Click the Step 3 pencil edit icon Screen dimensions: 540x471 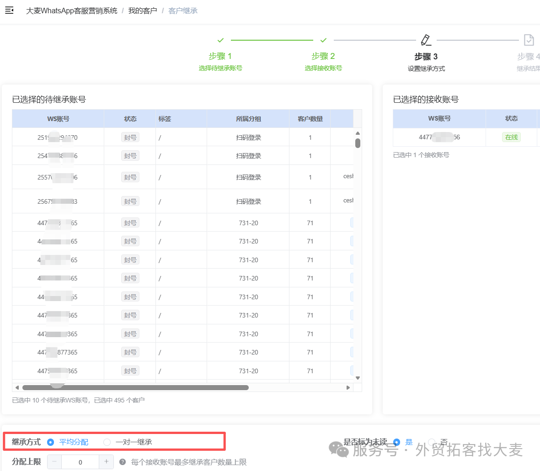426,40
